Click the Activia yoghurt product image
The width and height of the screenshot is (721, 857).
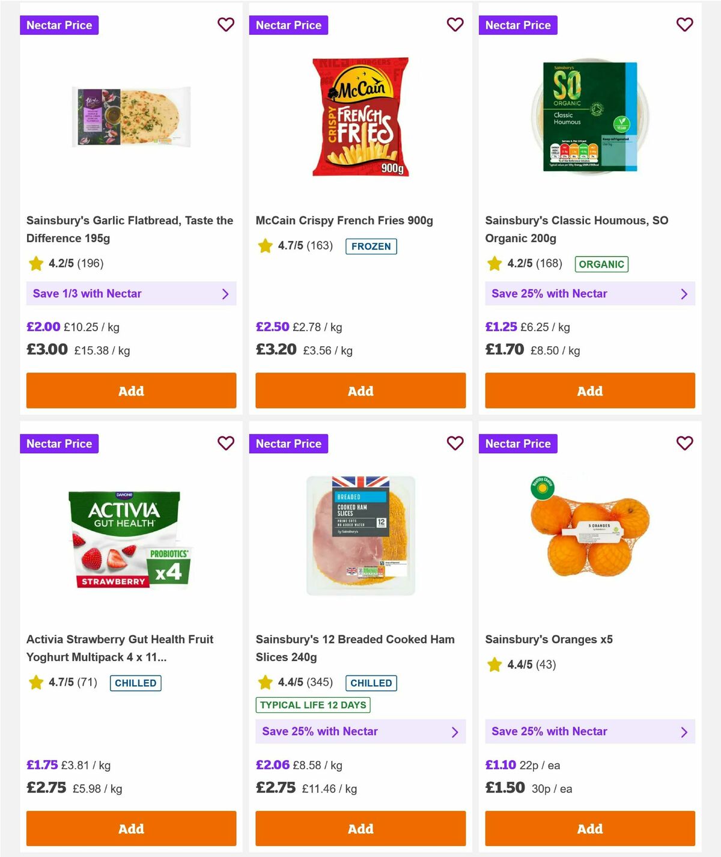pos(130,535)
